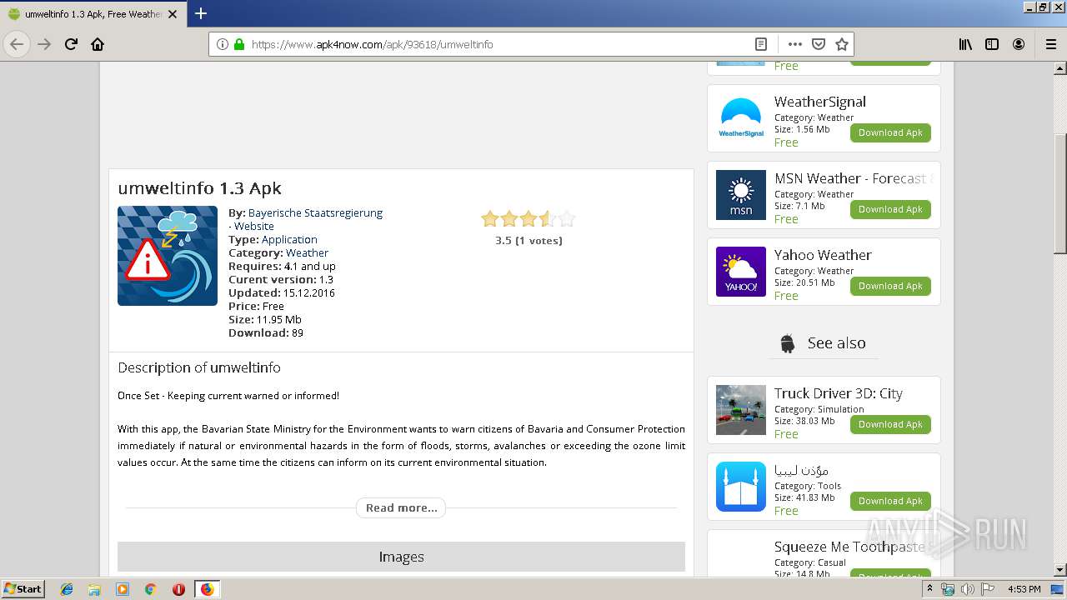Open the blue mosque app icon

point(741,487)
